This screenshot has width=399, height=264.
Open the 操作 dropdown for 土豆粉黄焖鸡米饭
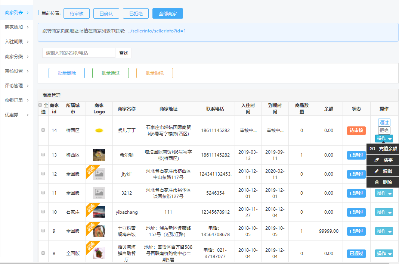[384, 231]
